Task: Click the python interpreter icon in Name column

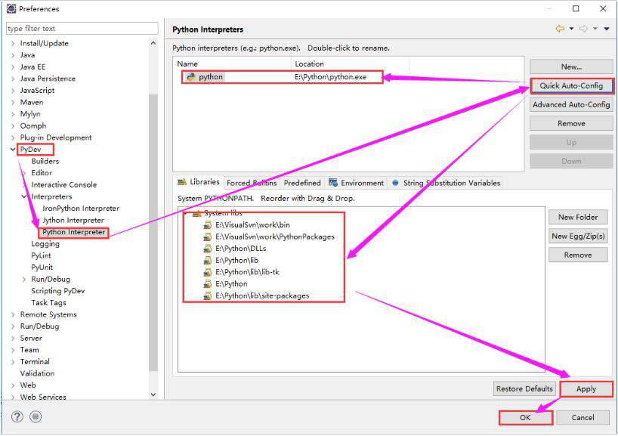Action: pyautogui.click(x=191, y=77)
